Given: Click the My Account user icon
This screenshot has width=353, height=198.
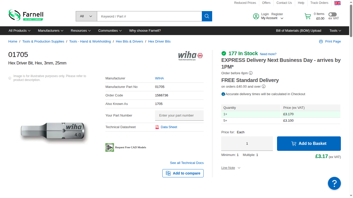Looking at the screenshot, I should pyautogui.click(x=256, y=16).
